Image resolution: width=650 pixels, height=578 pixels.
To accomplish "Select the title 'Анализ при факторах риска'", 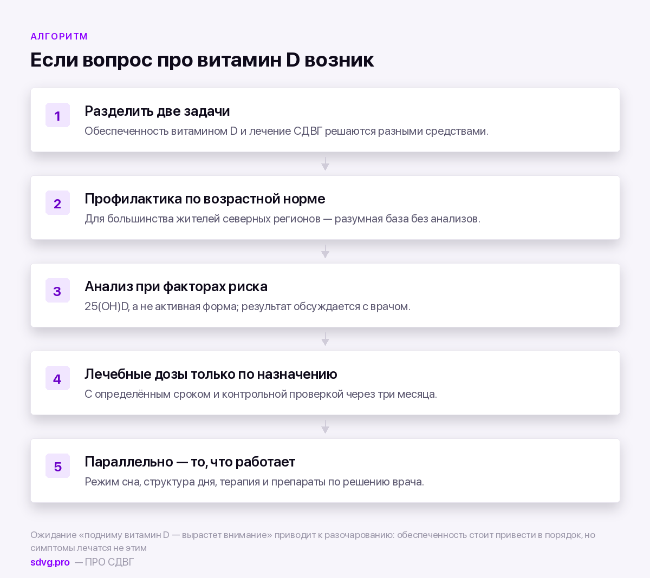I will (x=176, y=286).
